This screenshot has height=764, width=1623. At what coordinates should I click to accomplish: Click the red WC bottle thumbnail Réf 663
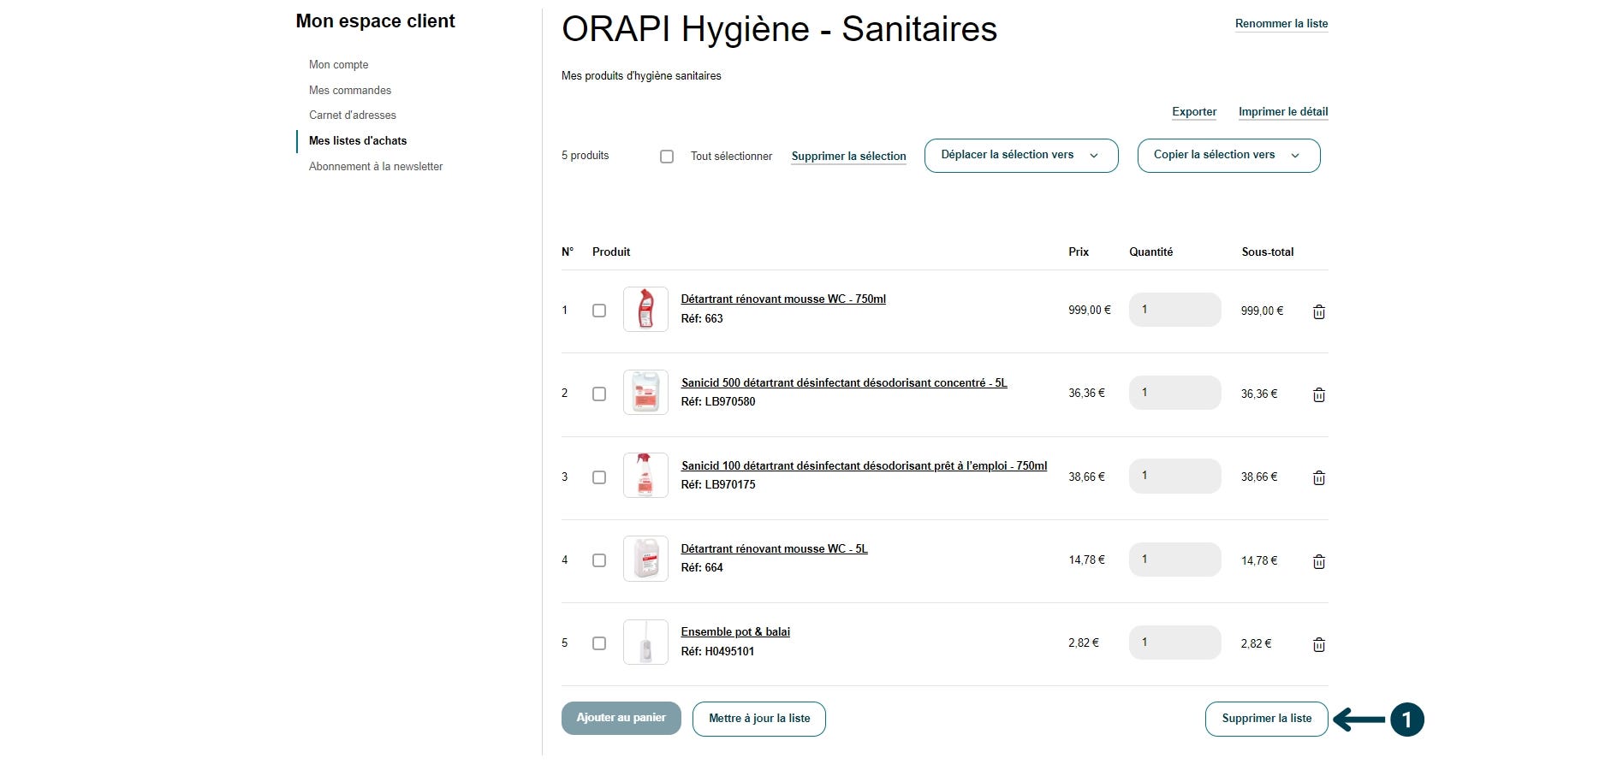click(x=645, y=309)
